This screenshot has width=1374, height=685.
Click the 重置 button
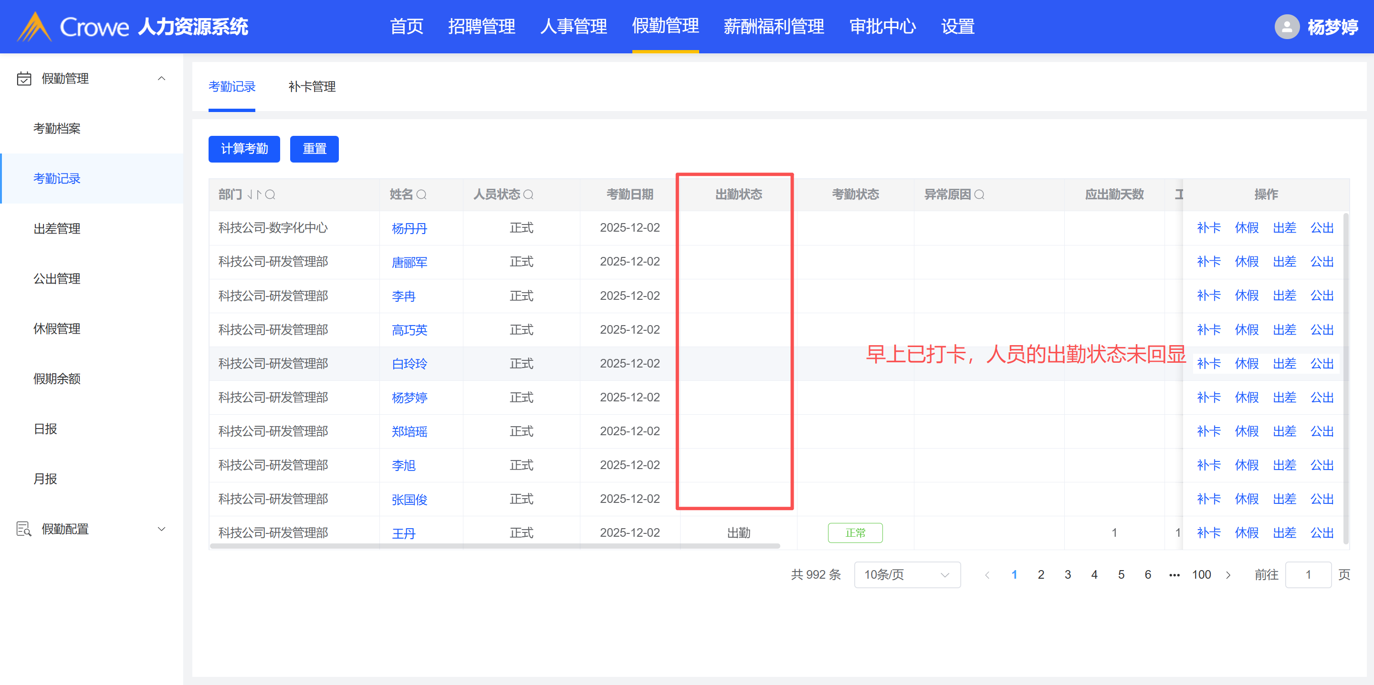(314, 149)
